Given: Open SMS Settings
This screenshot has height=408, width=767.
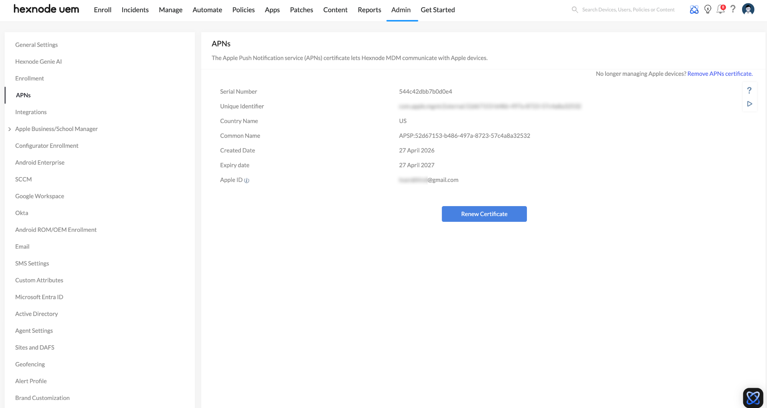Looking at the screenshot, I should (x=32, y=264).
